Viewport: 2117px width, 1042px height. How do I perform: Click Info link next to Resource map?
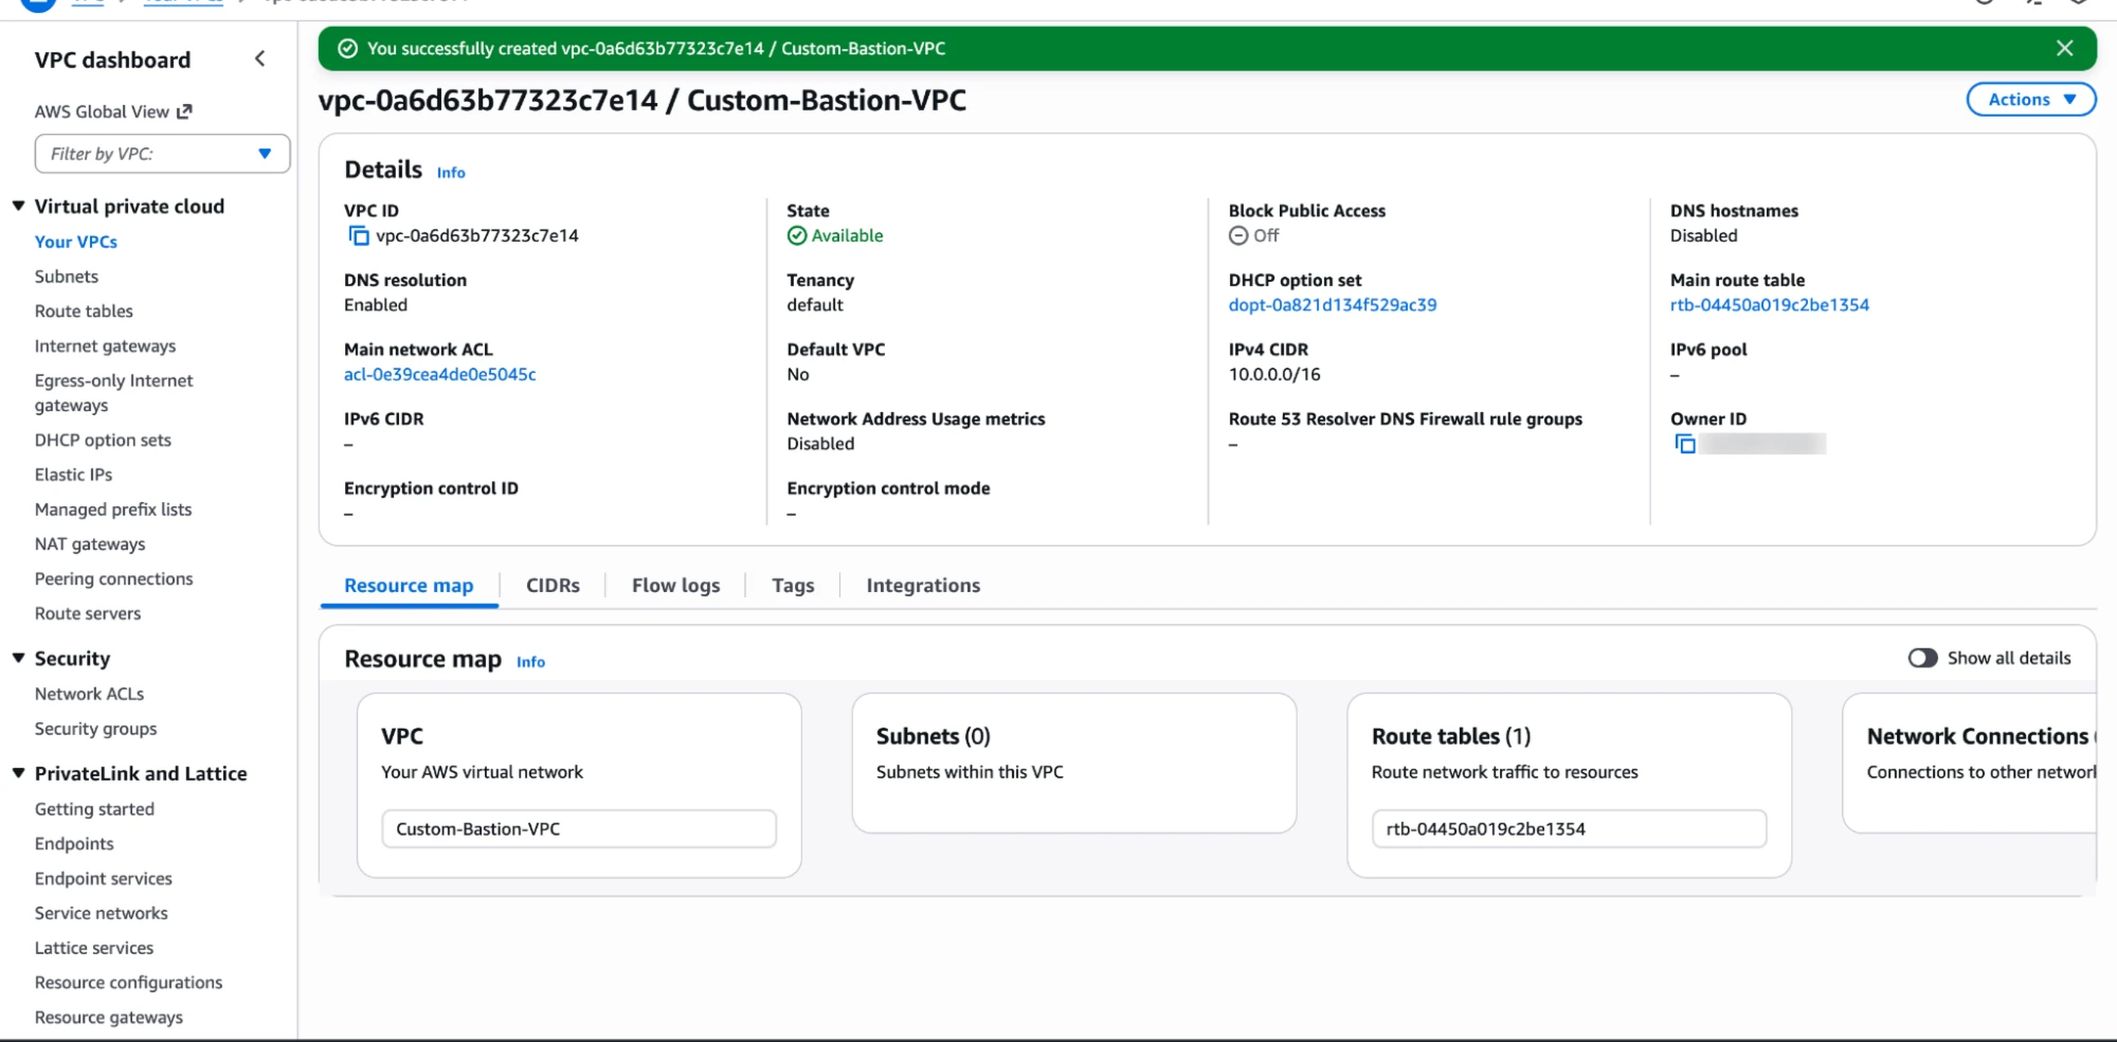[x=530, y=661]
